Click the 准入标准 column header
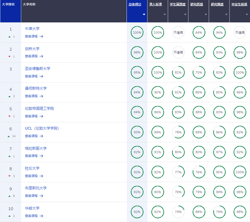250x222 pixels. coord(155,5)
